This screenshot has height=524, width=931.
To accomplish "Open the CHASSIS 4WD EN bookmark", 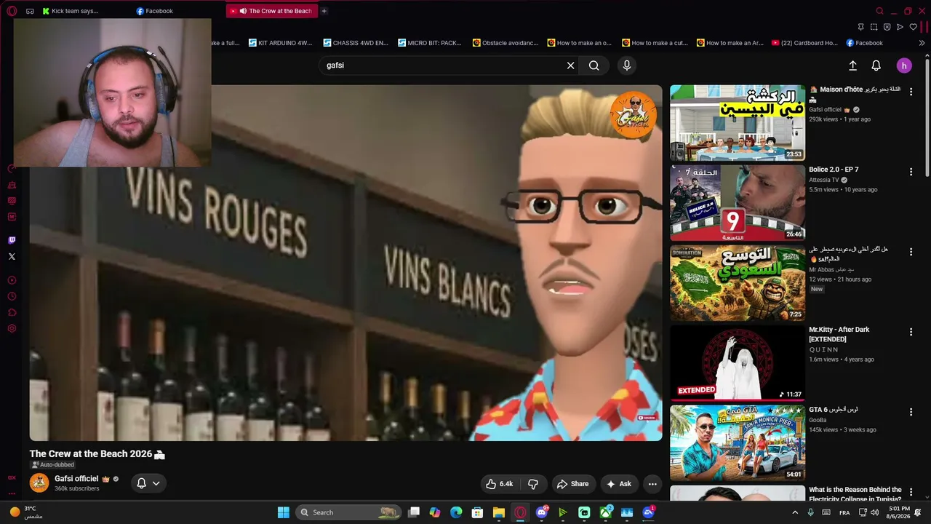I will 356,43.
